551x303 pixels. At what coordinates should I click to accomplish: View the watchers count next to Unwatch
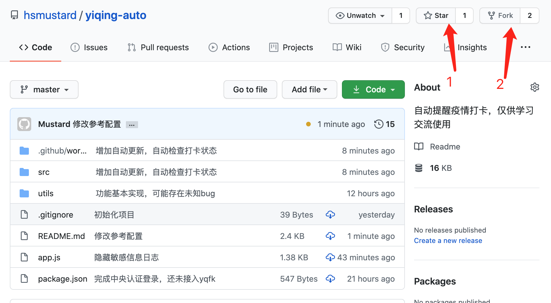pos(401,16)
